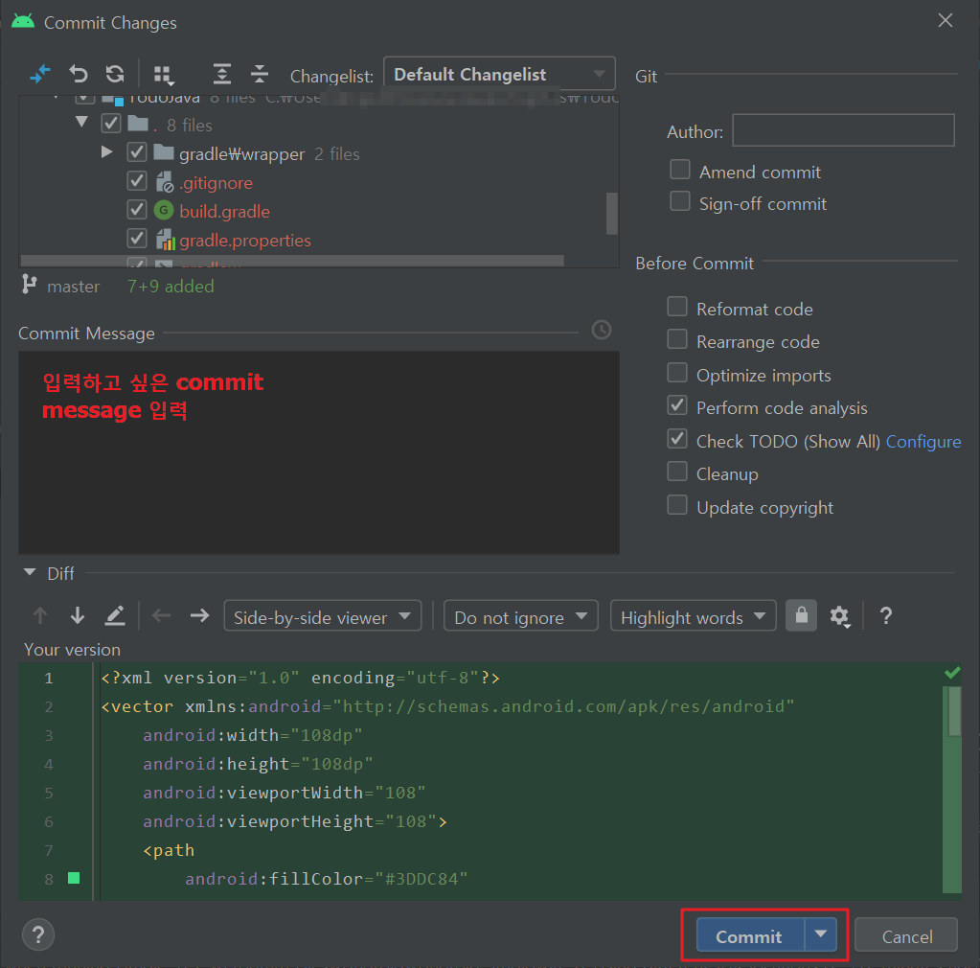This screenshot has height=968, width=980.
Task: Toggle the lock icon in Diff toolbar
Action: tap(801, 616)
